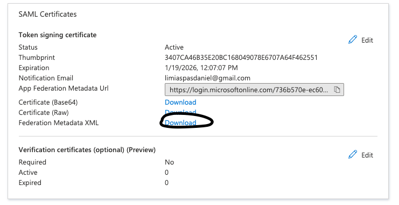Click the Certificate (Base64) label

point(48,102)
